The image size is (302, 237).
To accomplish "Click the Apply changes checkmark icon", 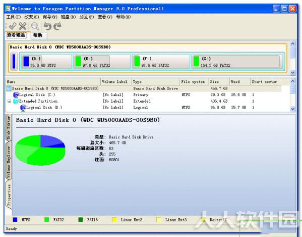I will point(13,26).
